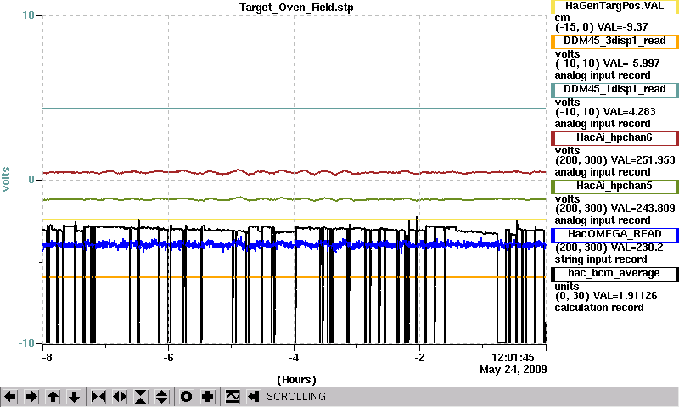
Task: Click the 12:01:45 time label
Action: tap(513, 358)
